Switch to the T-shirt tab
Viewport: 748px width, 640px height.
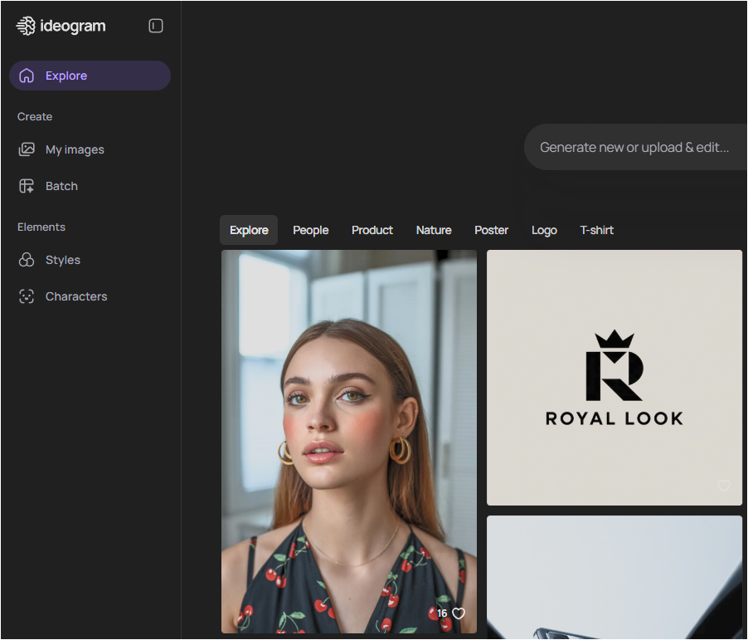point(597,230)
